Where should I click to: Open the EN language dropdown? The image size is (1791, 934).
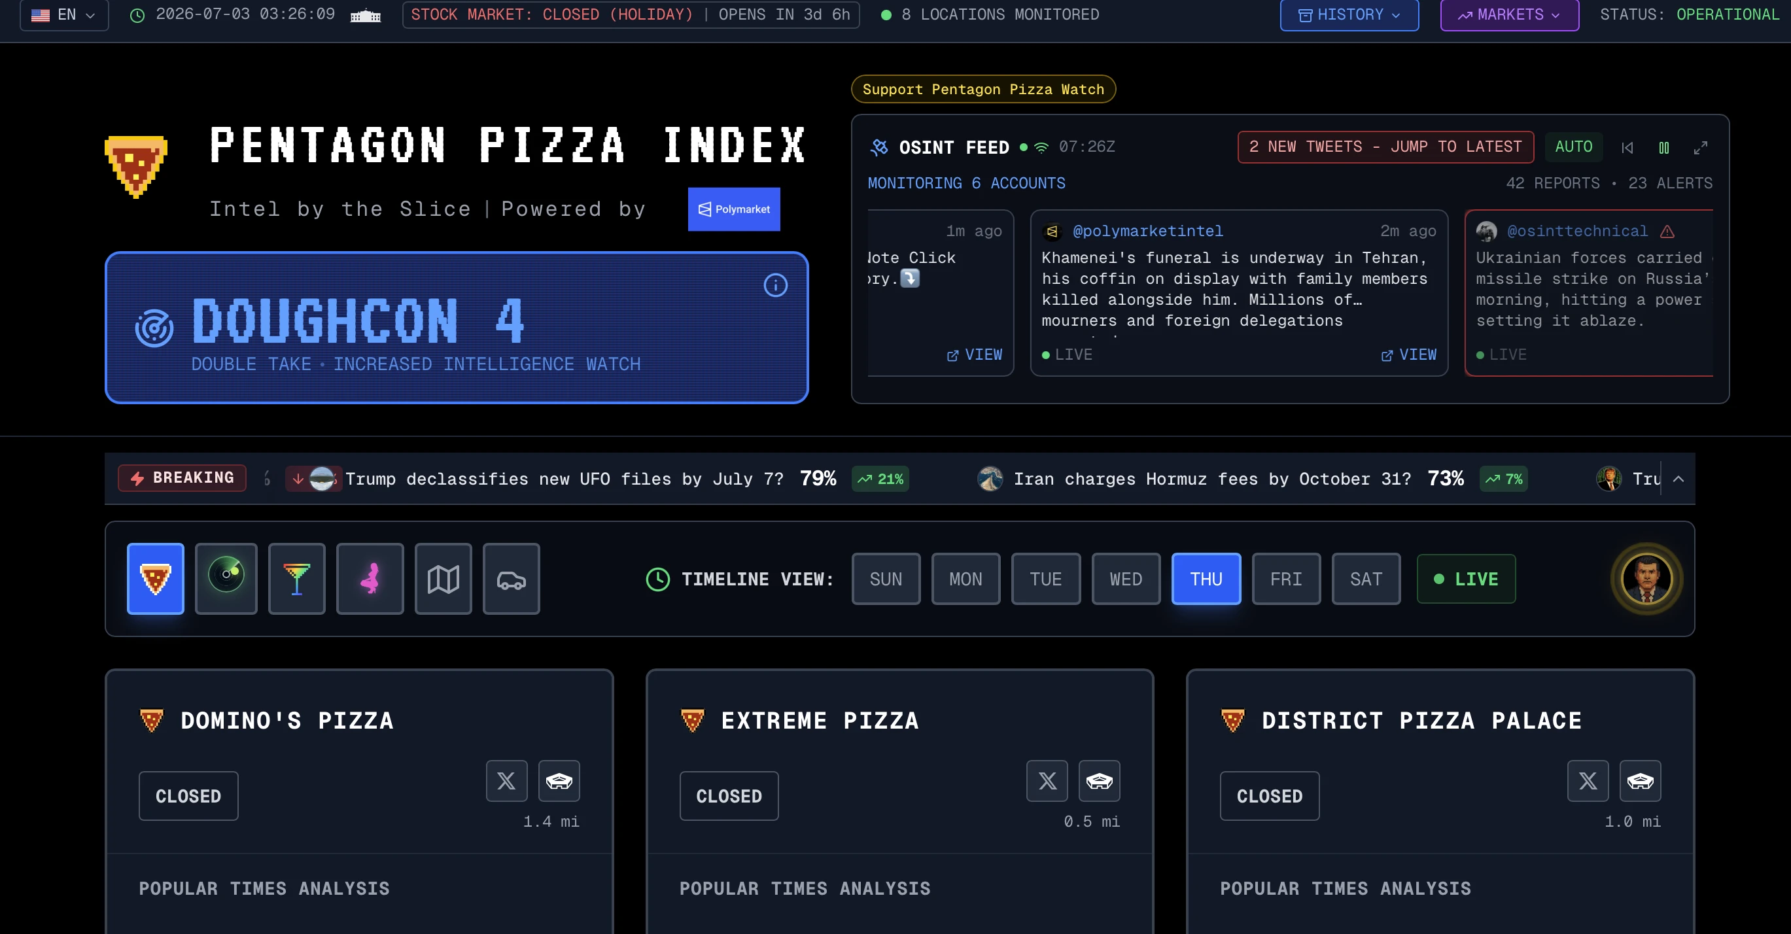(64, 14)
